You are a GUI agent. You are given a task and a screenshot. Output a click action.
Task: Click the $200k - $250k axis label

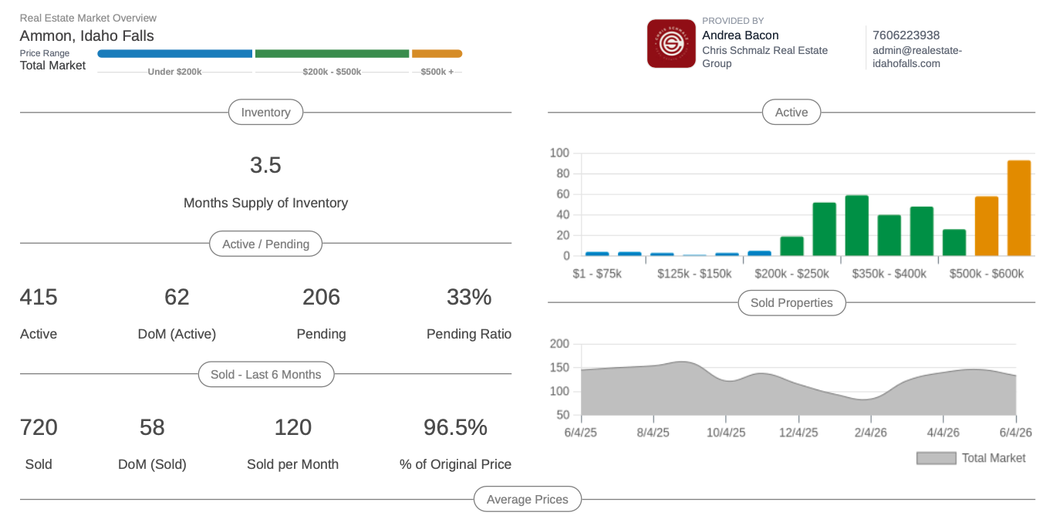(x=791, y=274)
